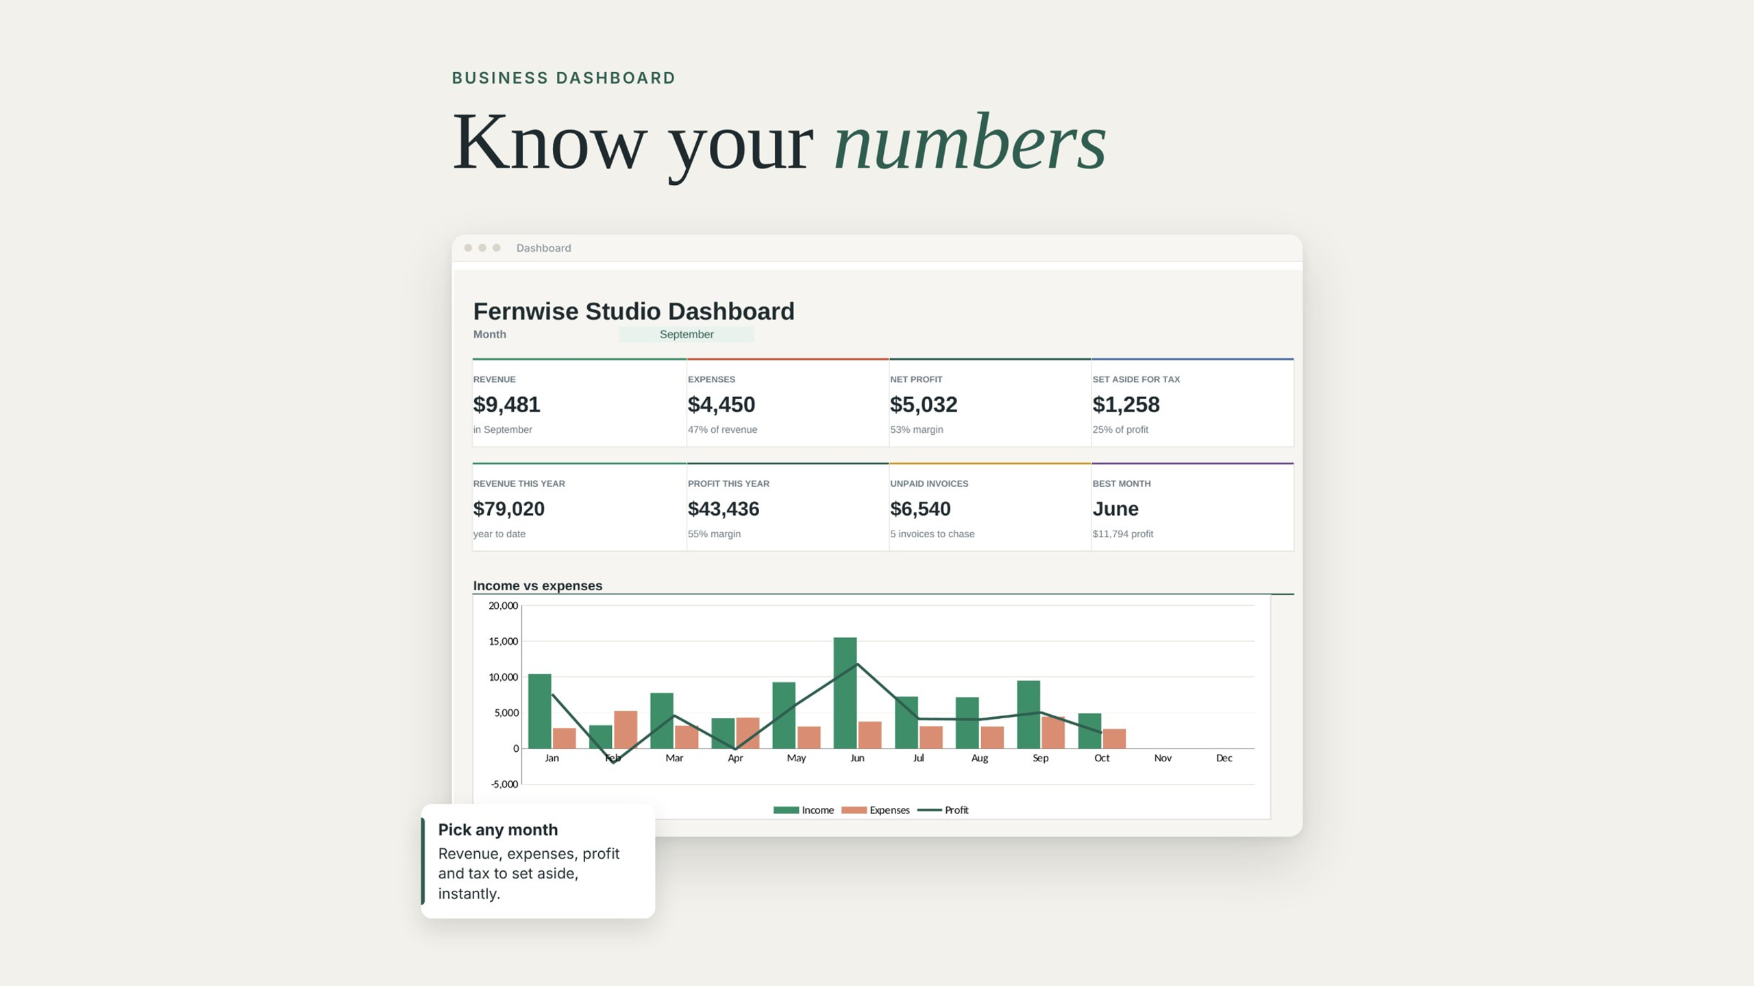Click the Dec axis label

pos(1224,758)
